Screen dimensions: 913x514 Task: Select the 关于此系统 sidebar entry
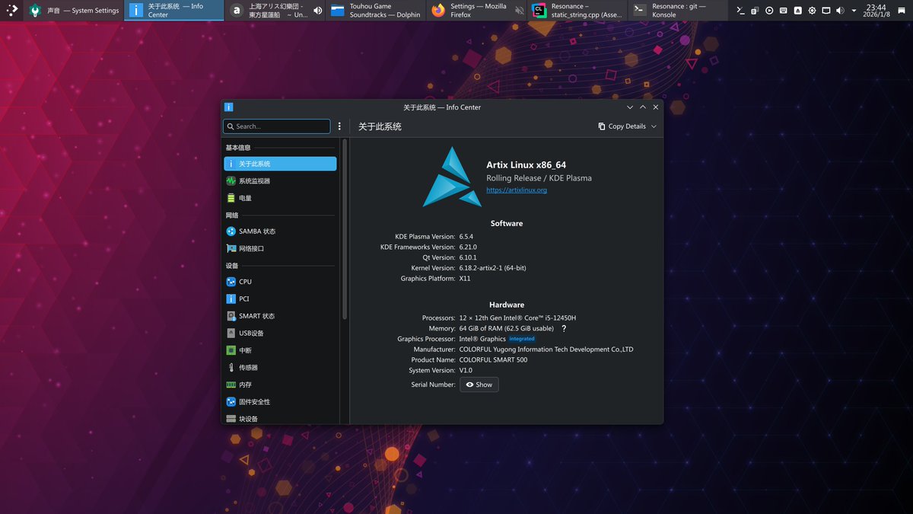coord(280,164)
